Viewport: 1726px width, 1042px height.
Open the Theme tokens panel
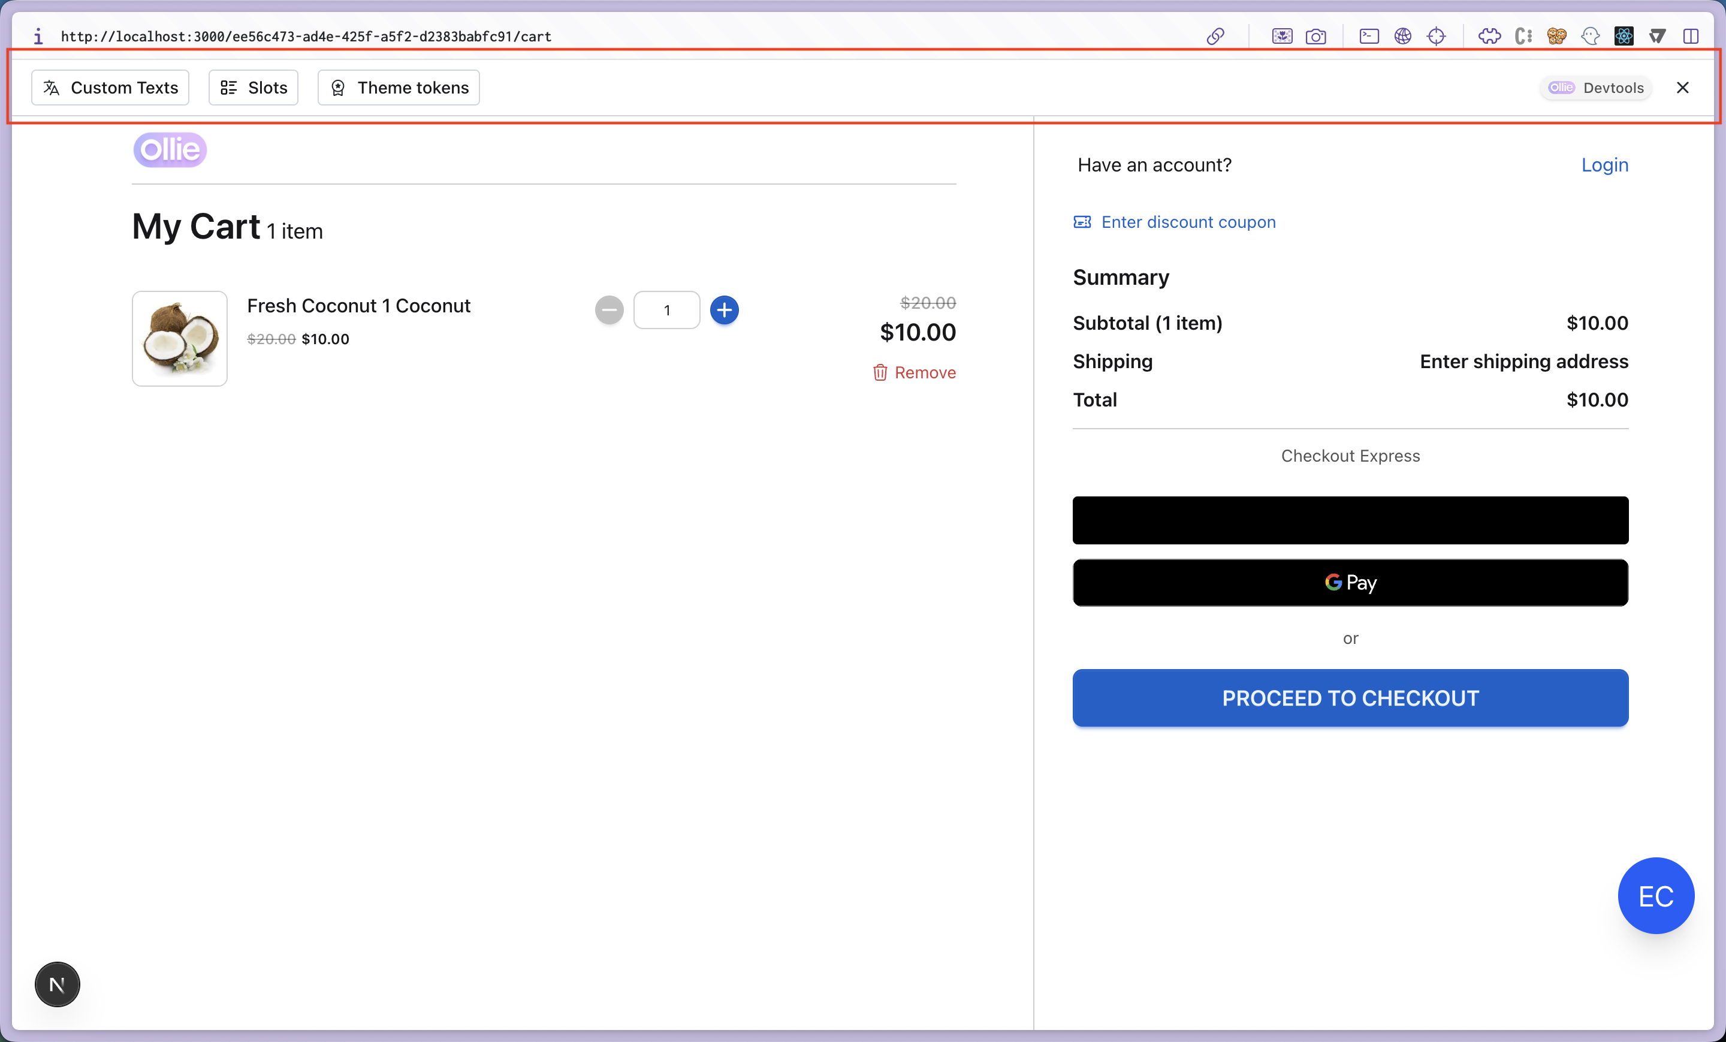pyautogui.click(x=399, y=88)
